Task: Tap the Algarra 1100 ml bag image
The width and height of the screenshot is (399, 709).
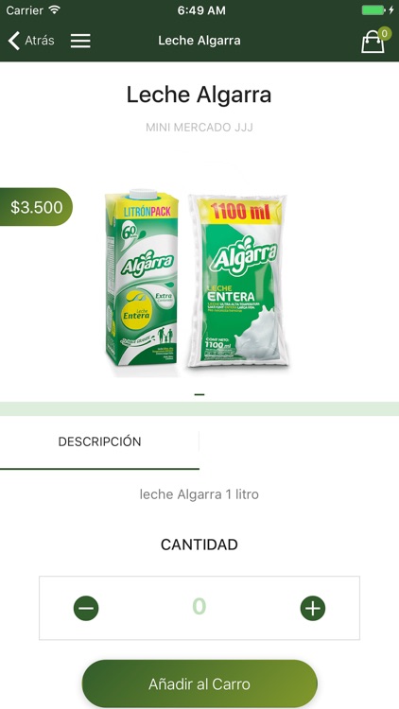Action: tap(238, 281)
